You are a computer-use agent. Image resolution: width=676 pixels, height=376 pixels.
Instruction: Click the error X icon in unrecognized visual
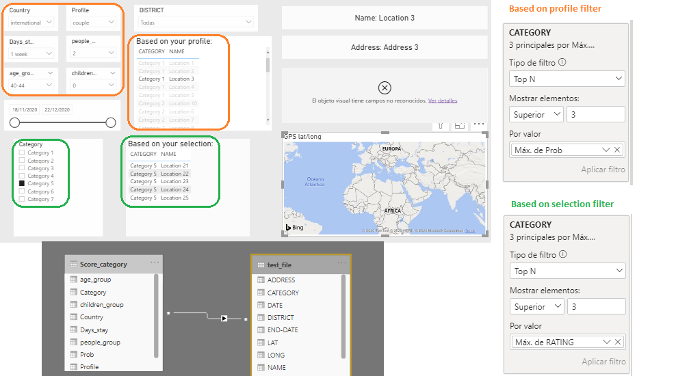pyautogui.click(x=385, y=88)
